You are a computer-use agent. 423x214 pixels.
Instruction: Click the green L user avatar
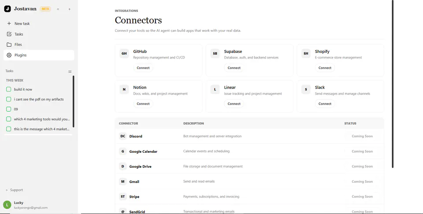[7, 205]
